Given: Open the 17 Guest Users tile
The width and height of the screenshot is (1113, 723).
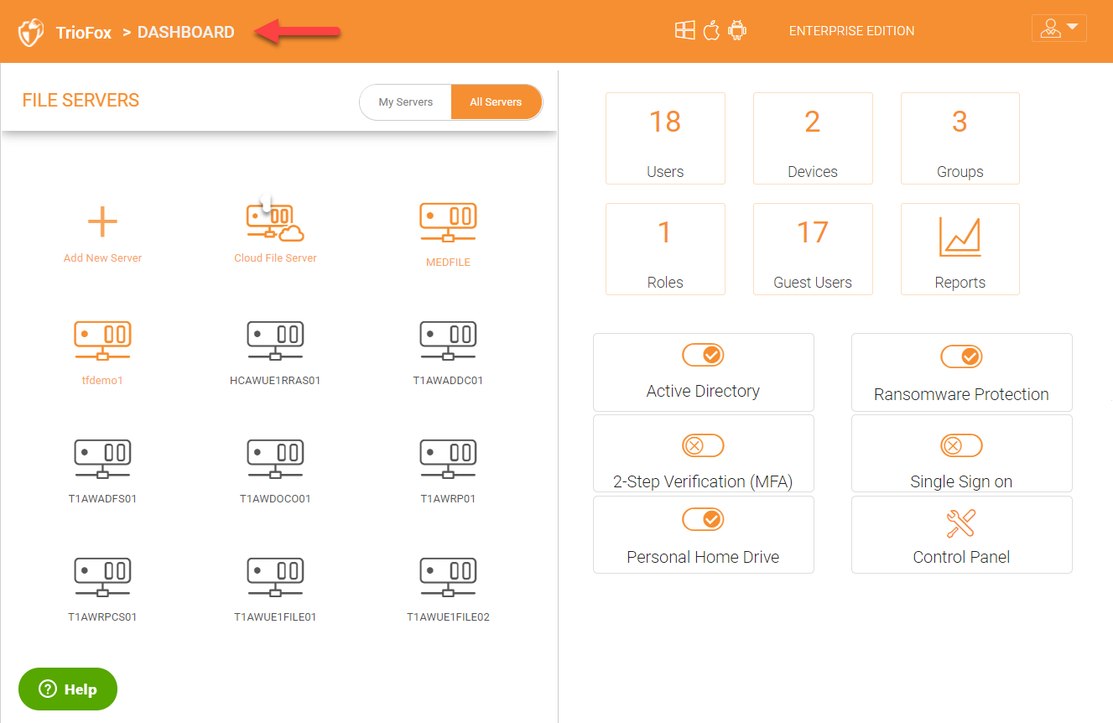Looking at the screenshot, I should (x=813, y=249).
